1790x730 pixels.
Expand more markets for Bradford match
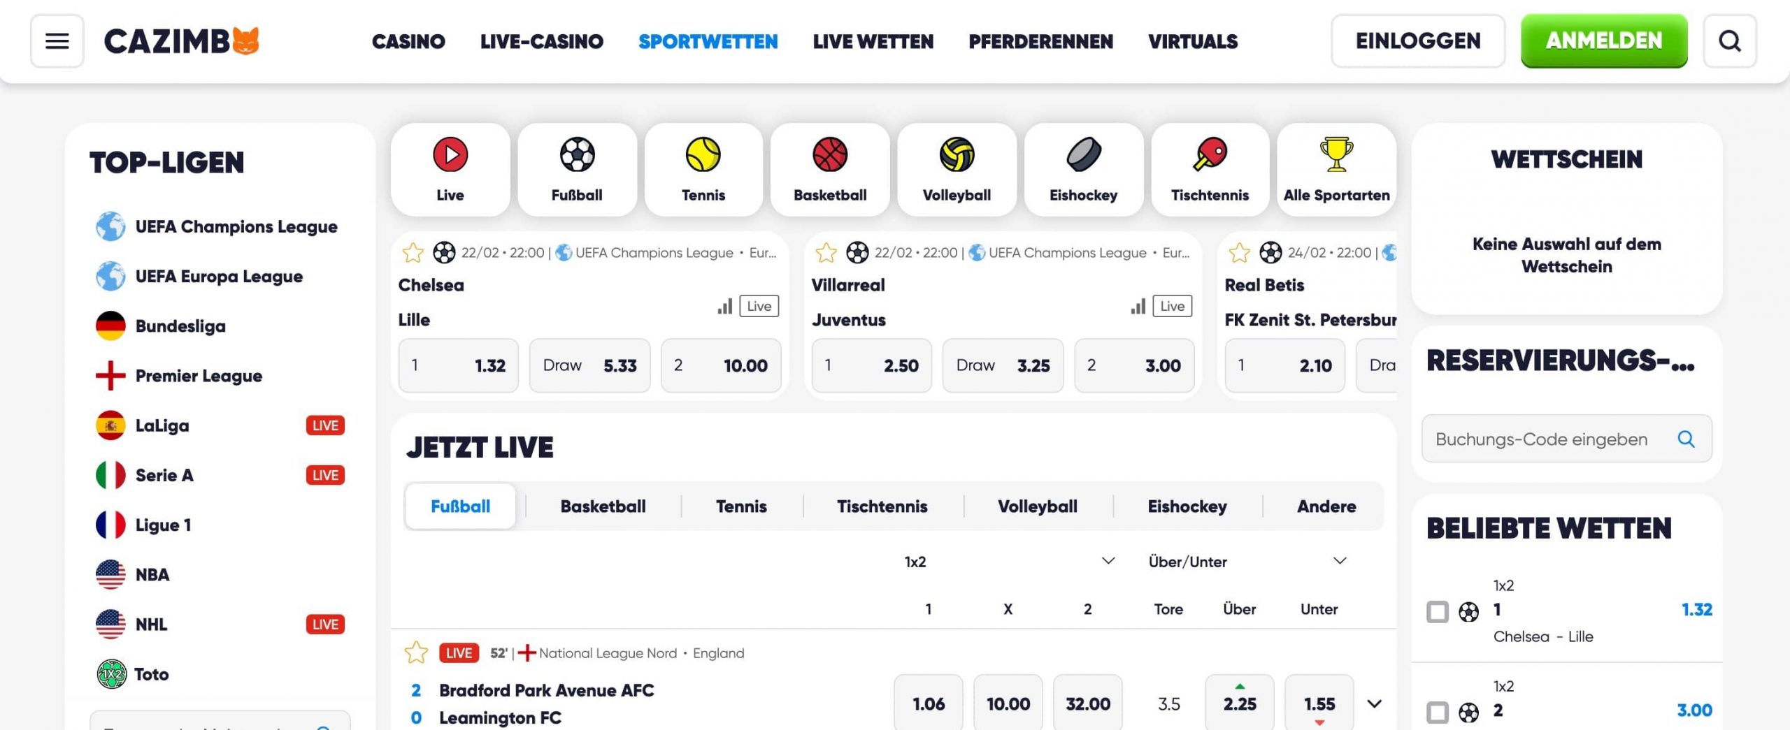click(1374, 703)
